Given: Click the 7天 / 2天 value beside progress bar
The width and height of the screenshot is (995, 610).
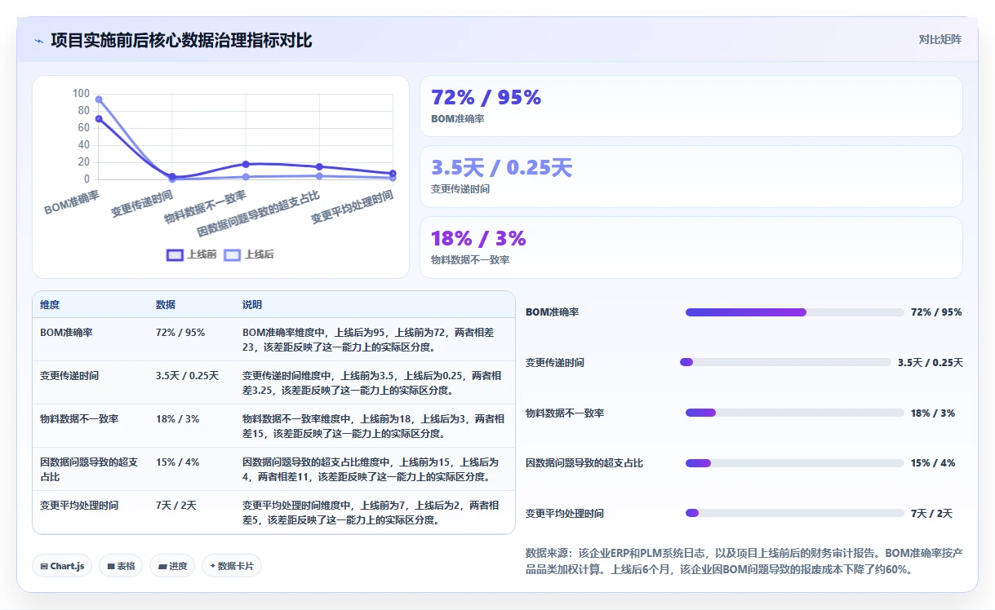Looking at the screenshot, I should [x=931, y=514].
